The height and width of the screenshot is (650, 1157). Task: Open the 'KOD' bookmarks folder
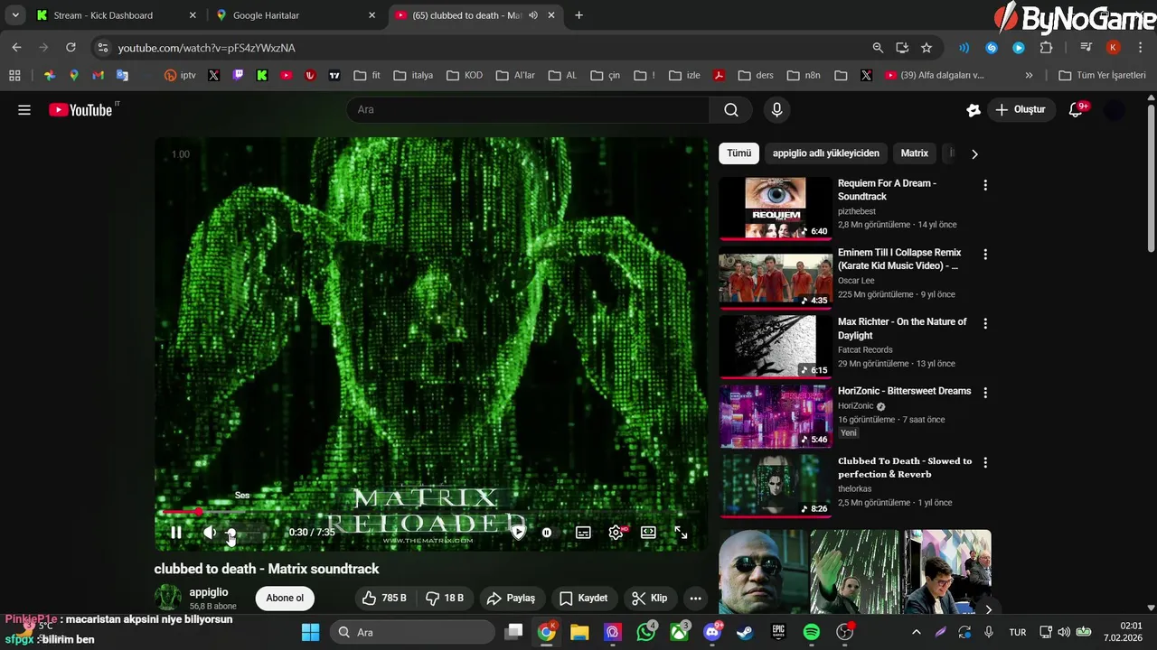click(464, 76)
